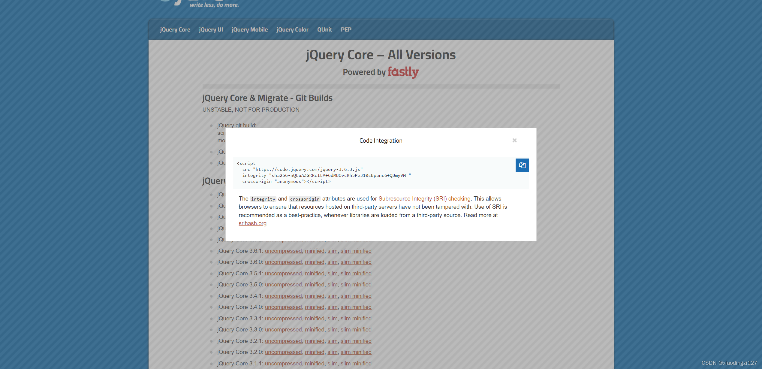Open jQuery Core 3.5.0 slim minified link

click(356, 285)
